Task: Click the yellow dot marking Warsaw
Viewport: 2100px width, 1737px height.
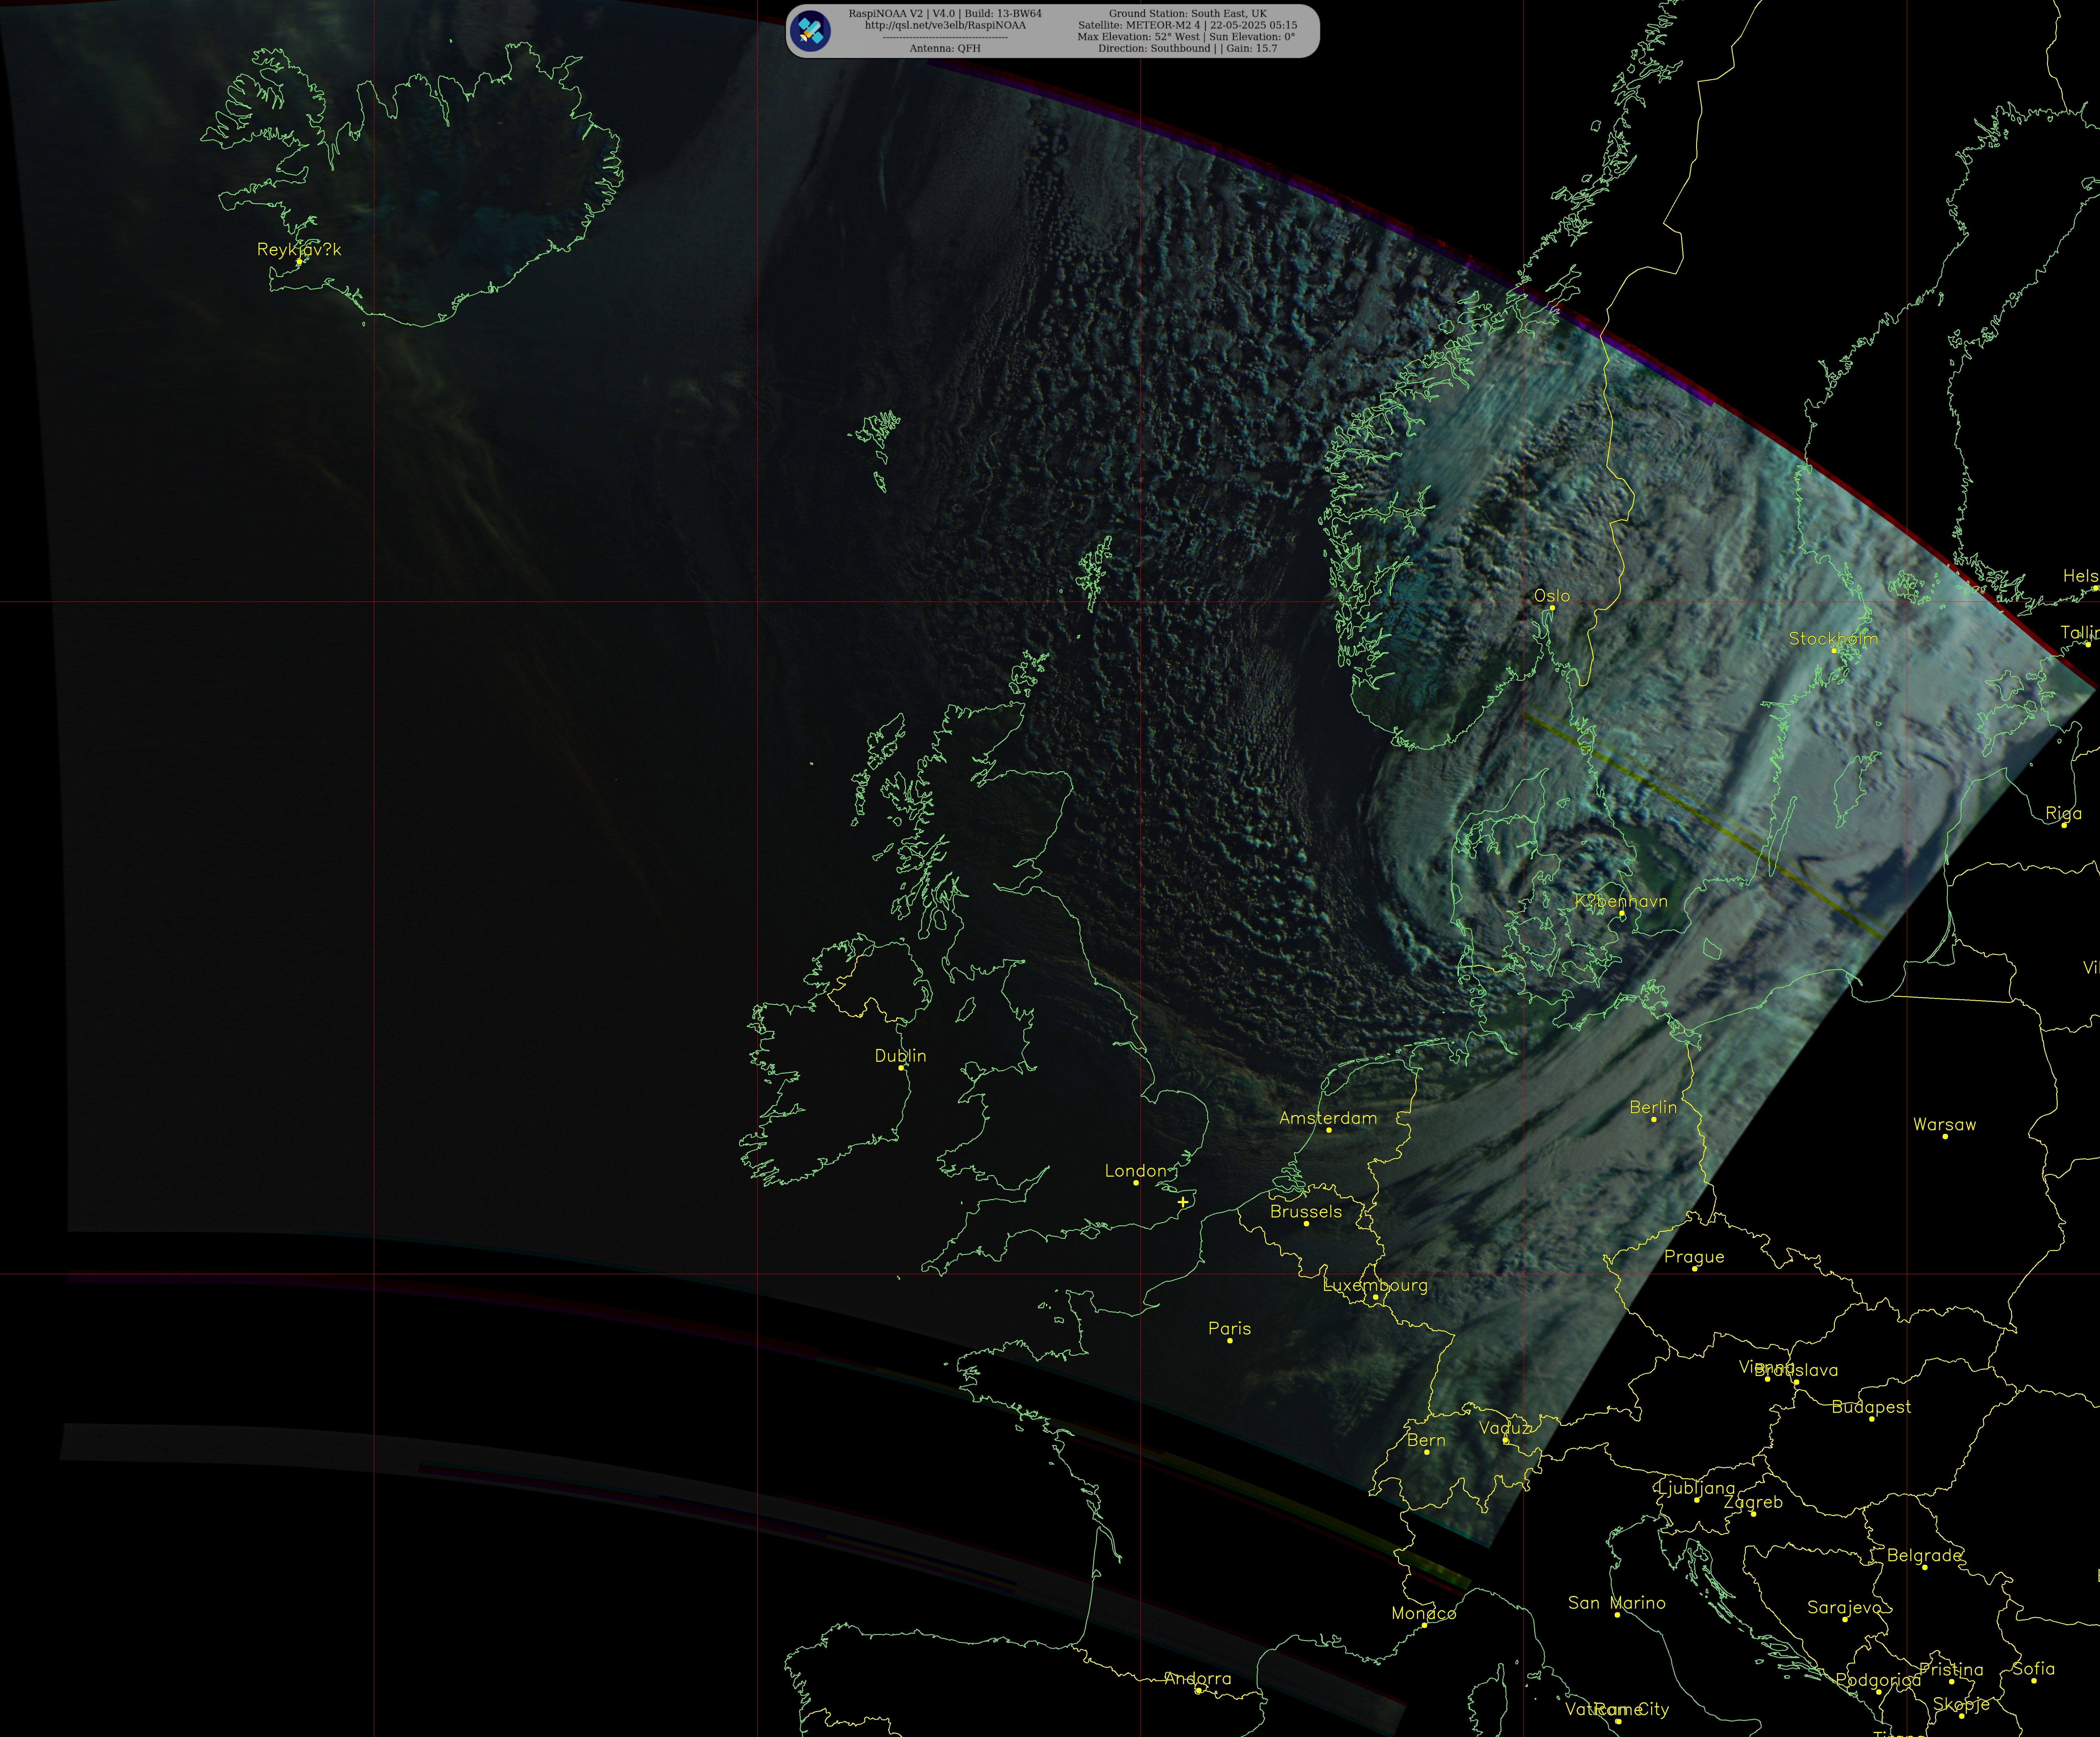Action: coord(1945,1136)
